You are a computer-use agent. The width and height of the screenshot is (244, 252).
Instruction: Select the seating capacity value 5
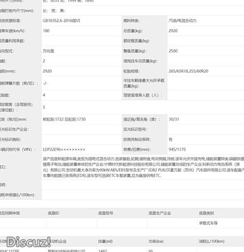[44, 107]
